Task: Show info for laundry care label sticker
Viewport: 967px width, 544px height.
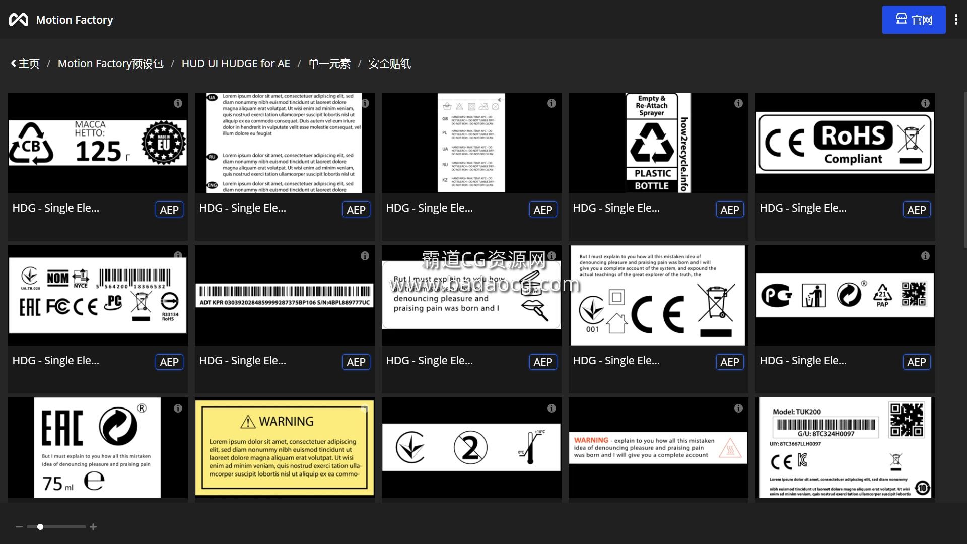Action: 551,103
